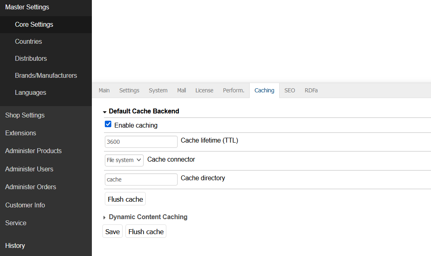Click the Cache lifetime (TTL) field
This screenshot has width=431, height=256.
[x=141, y=142]
